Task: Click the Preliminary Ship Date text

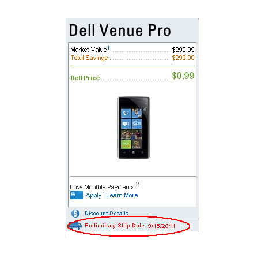Action: pyautogui.click(x=130, y=226)
